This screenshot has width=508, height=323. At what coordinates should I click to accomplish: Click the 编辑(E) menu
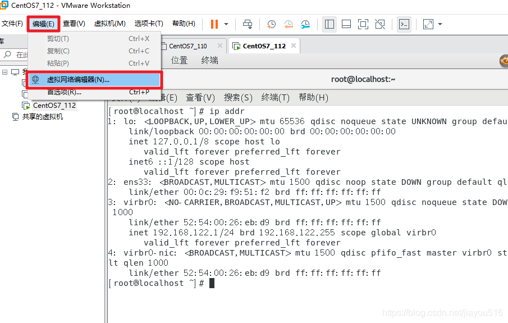[43, 24]
